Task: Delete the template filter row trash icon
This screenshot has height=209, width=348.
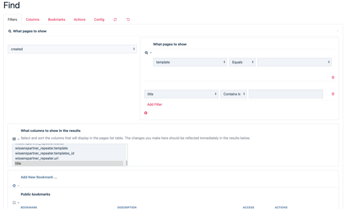Action: pos(333,77)
